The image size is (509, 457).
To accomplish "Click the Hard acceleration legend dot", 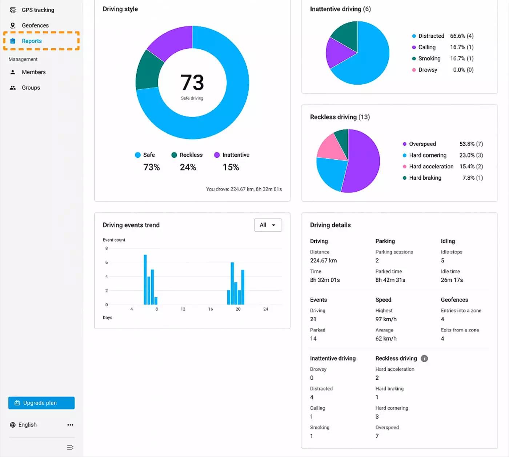I will [405, 167].
